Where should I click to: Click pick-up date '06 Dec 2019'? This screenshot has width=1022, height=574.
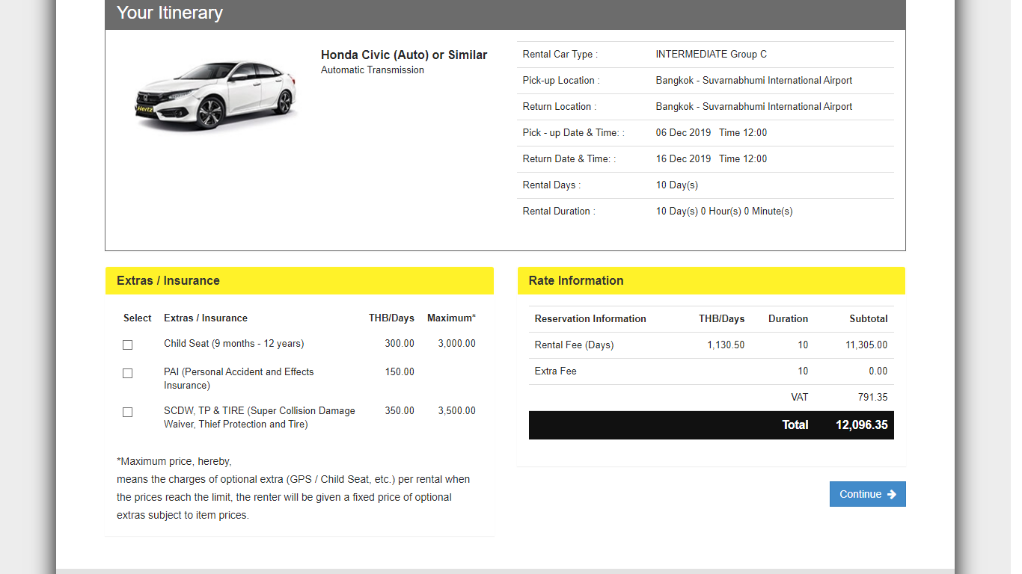click(683, 132)
